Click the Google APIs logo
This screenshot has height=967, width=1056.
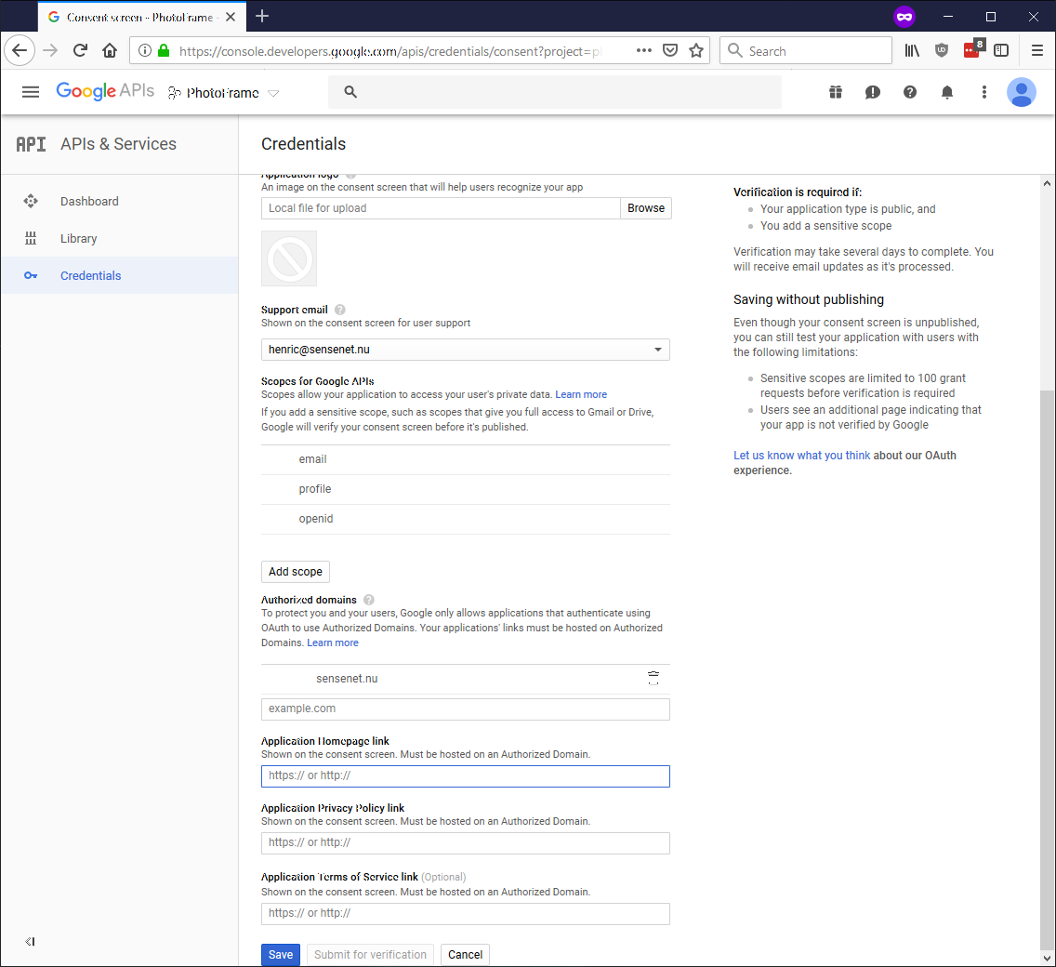tap(105, 91)
